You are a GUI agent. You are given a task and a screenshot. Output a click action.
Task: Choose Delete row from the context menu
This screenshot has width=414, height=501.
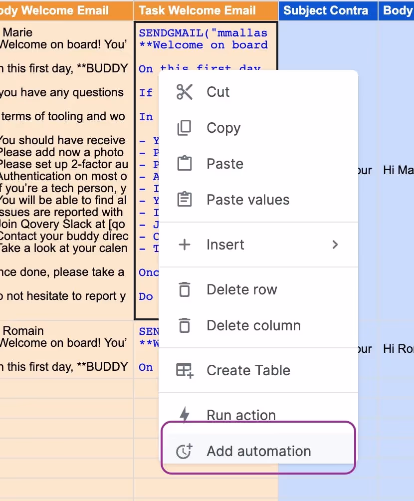click(x=241, y=289)
